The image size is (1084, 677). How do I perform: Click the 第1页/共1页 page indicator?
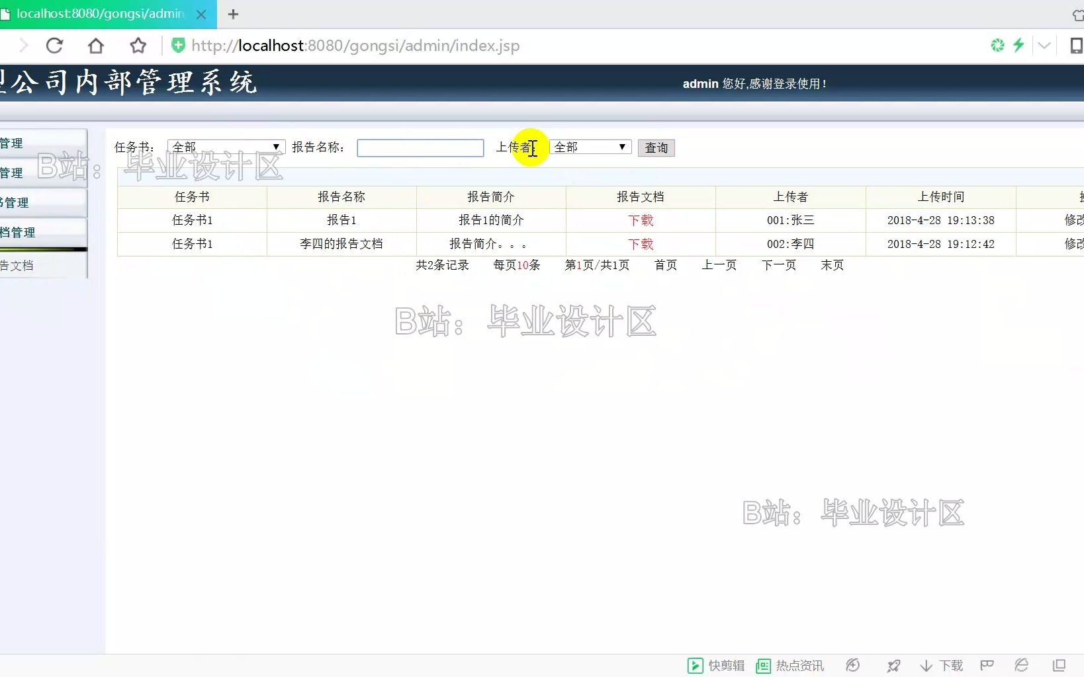point(597,265)
